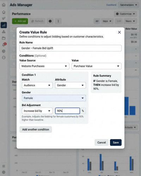Click the bottom settings icon in sidebar
Screen dimensions: 141x176
(4, 172)
